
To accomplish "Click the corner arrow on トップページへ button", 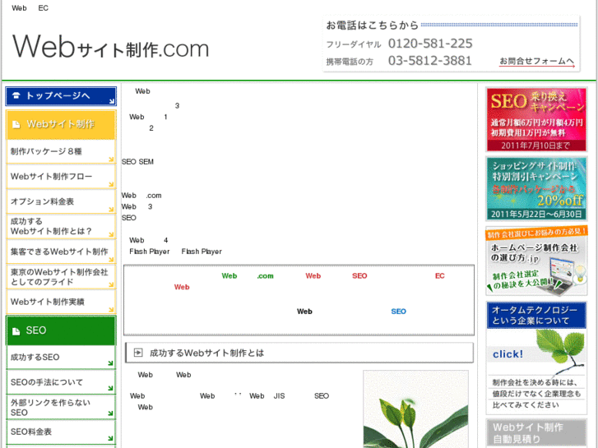I will pyautogui.click(x=111, y=101).
